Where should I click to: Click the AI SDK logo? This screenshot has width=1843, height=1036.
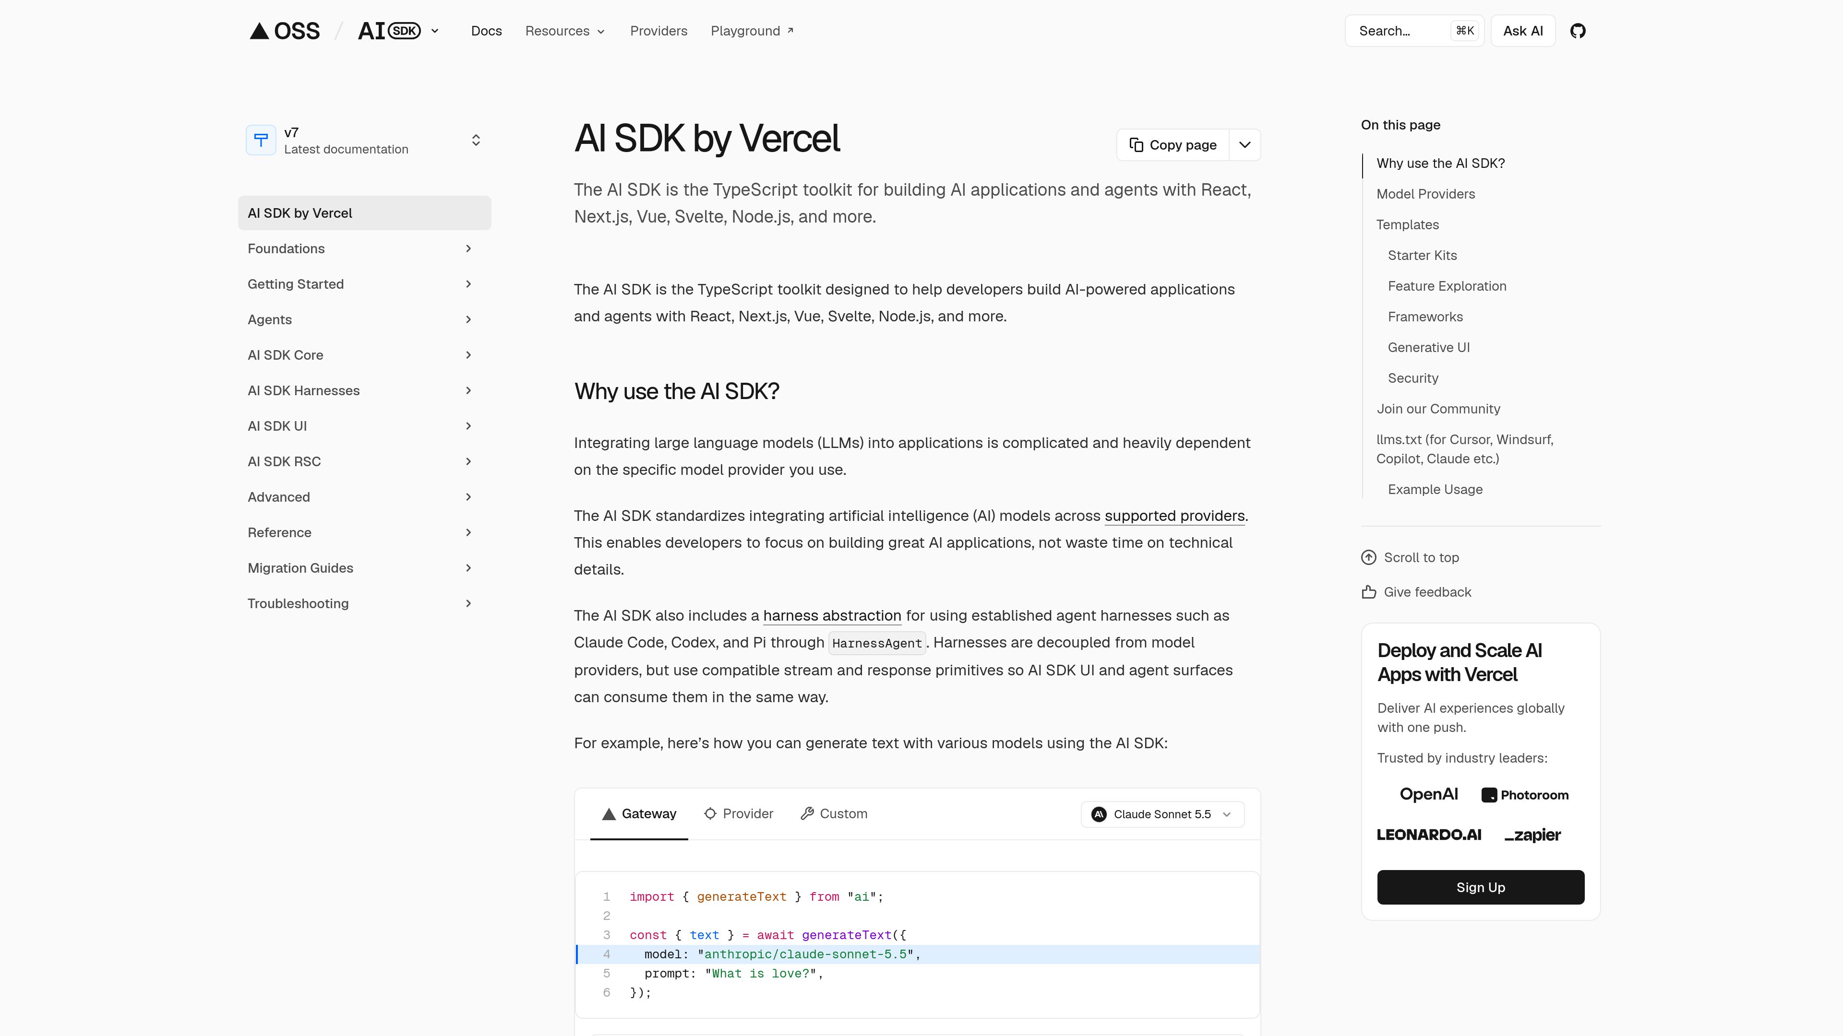click(389, 31)
